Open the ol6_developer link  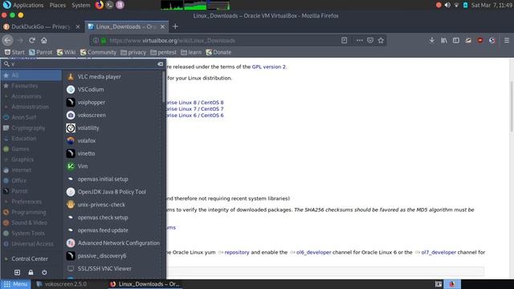(x=313, y=252)
